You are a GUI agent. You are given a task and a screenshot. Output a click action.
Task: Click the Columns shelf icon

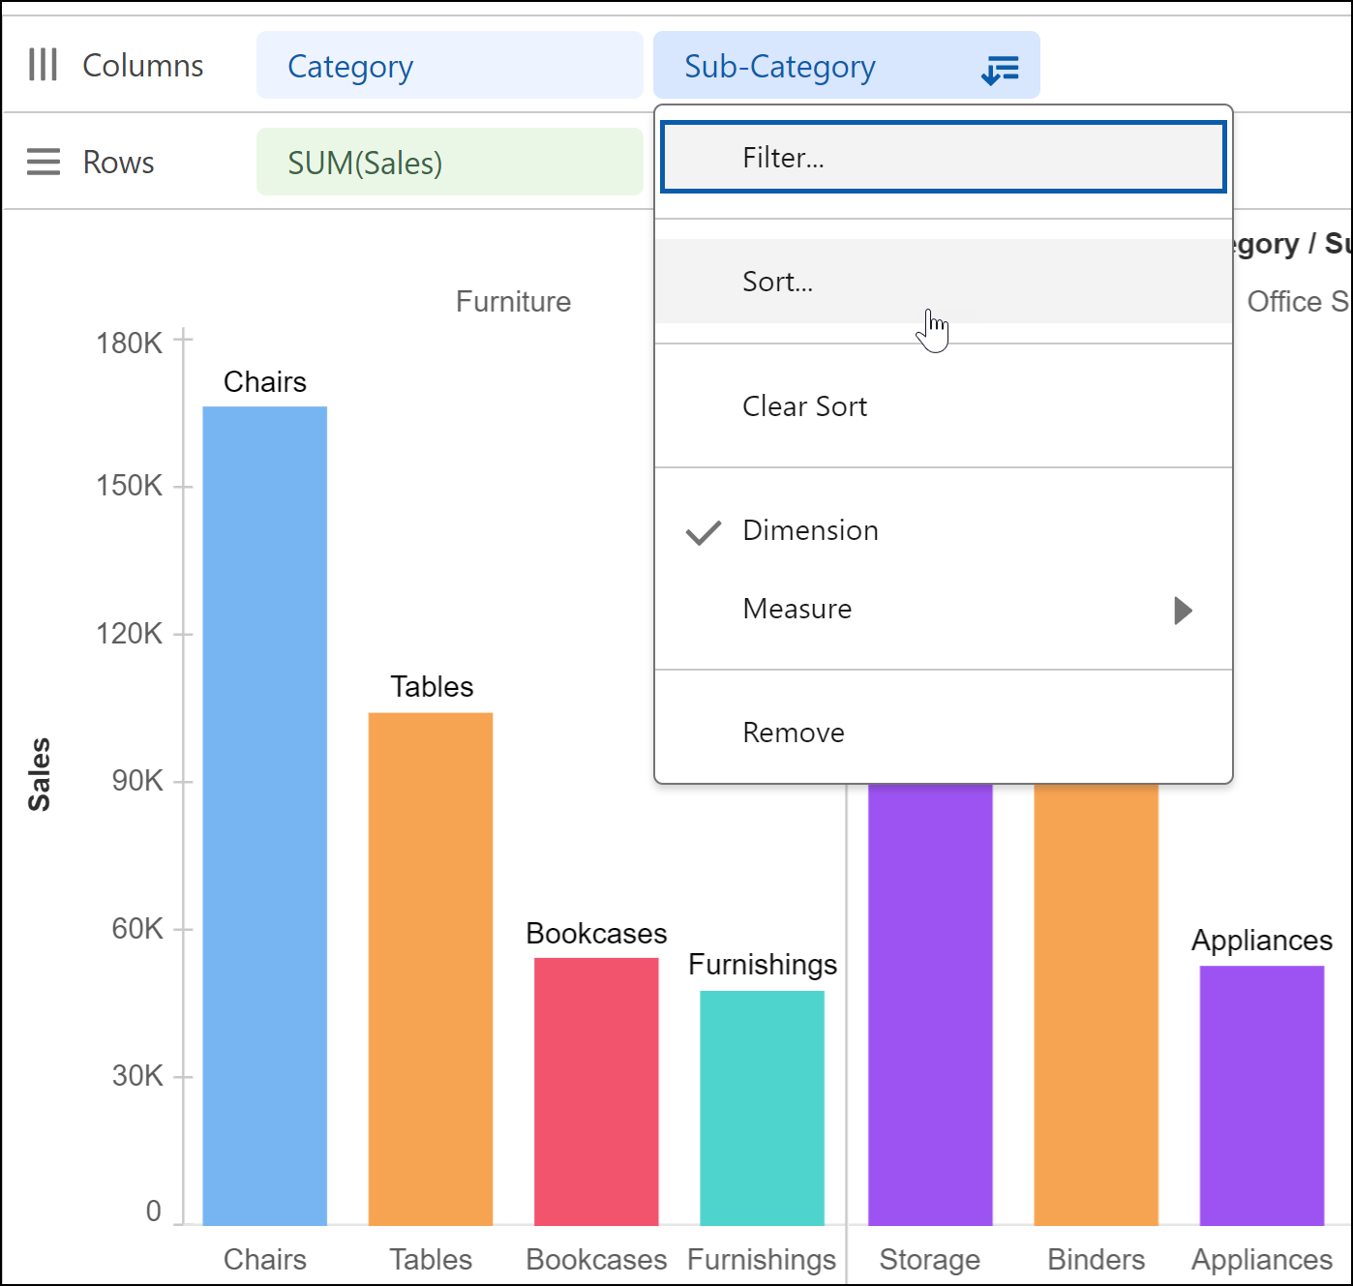[x=43, y=65]
